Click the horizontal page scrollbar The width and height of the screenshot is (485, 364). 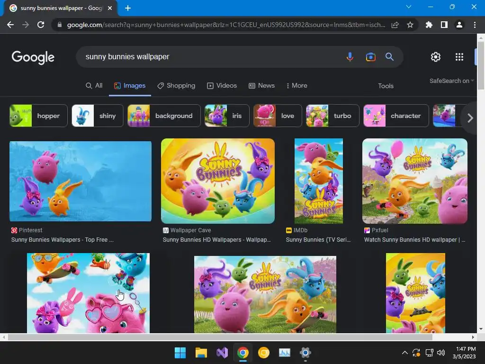(220, 337)
